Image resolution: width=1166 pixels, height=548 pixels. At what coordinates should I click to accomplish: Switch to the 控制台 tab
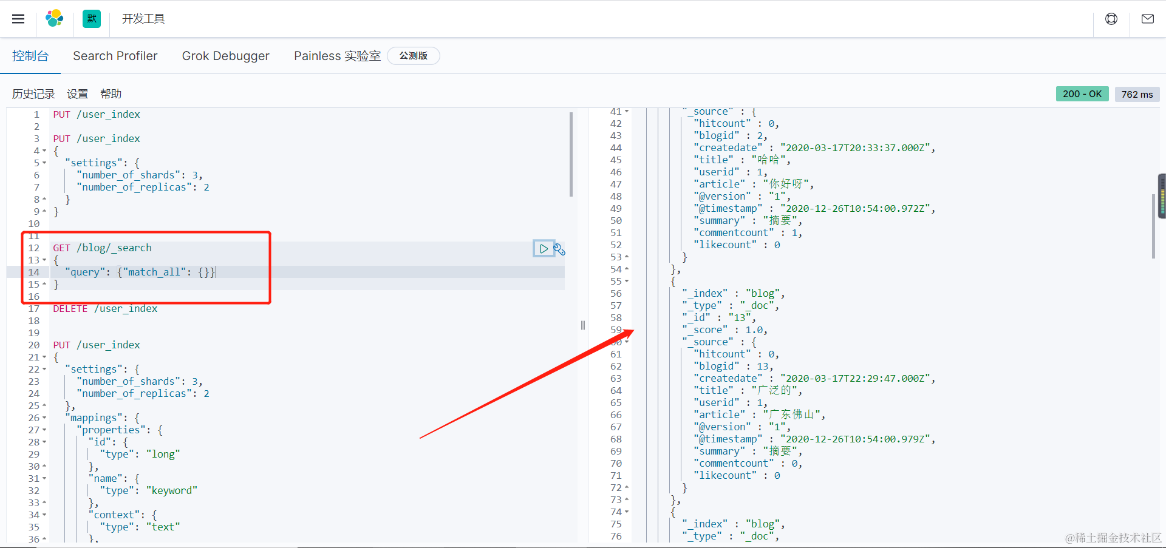30,56
